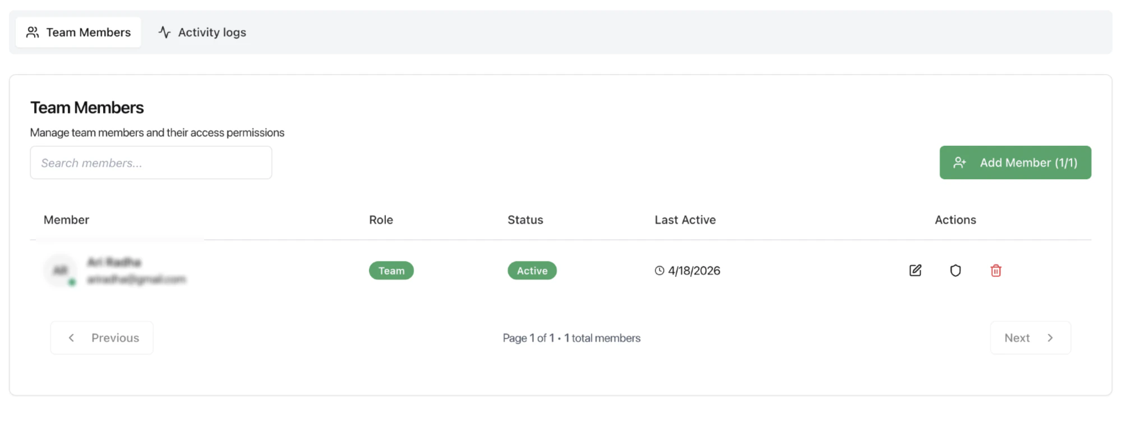Click the Role column header
Screen dimensions: 1126x427
pos(381,220)
